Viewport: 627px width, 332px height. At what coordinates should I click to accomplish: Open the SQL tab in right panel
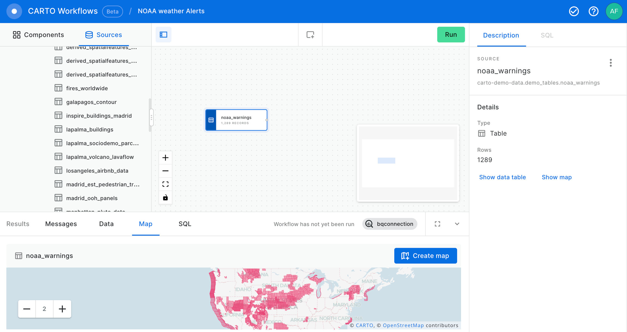pos(547,35)
